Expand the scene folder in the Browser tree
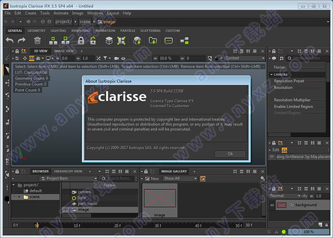 pos(19,197)
